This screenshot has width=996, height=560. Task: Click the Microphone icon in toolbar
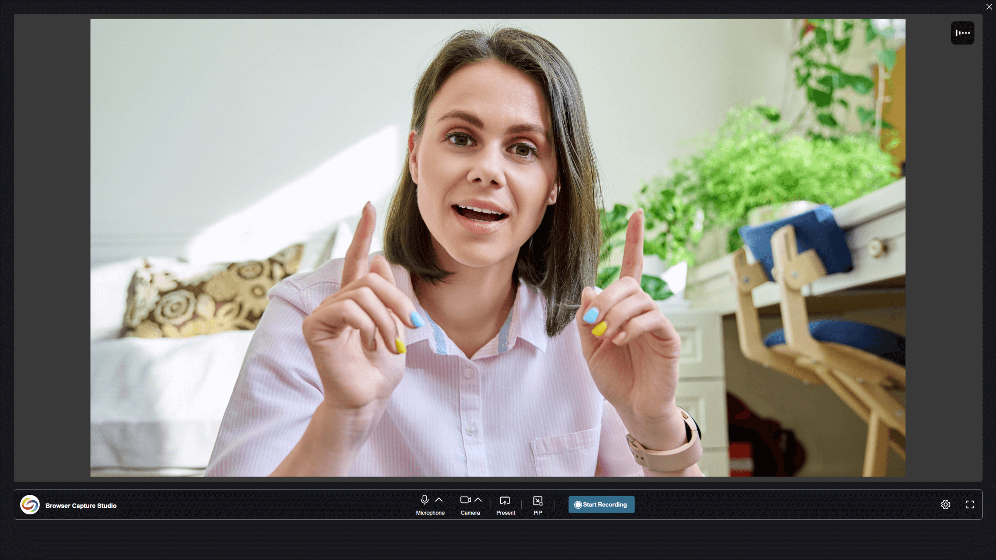click(x=424, y=500)
